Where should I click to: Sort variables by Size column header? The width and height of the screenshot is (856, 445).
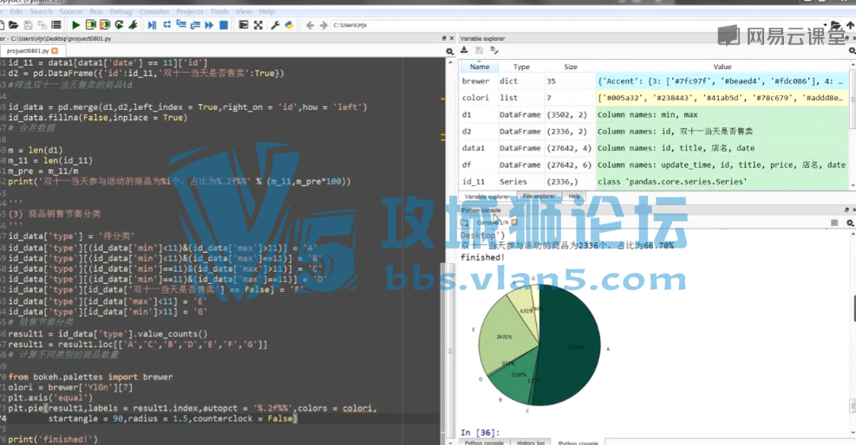(571, 67)
